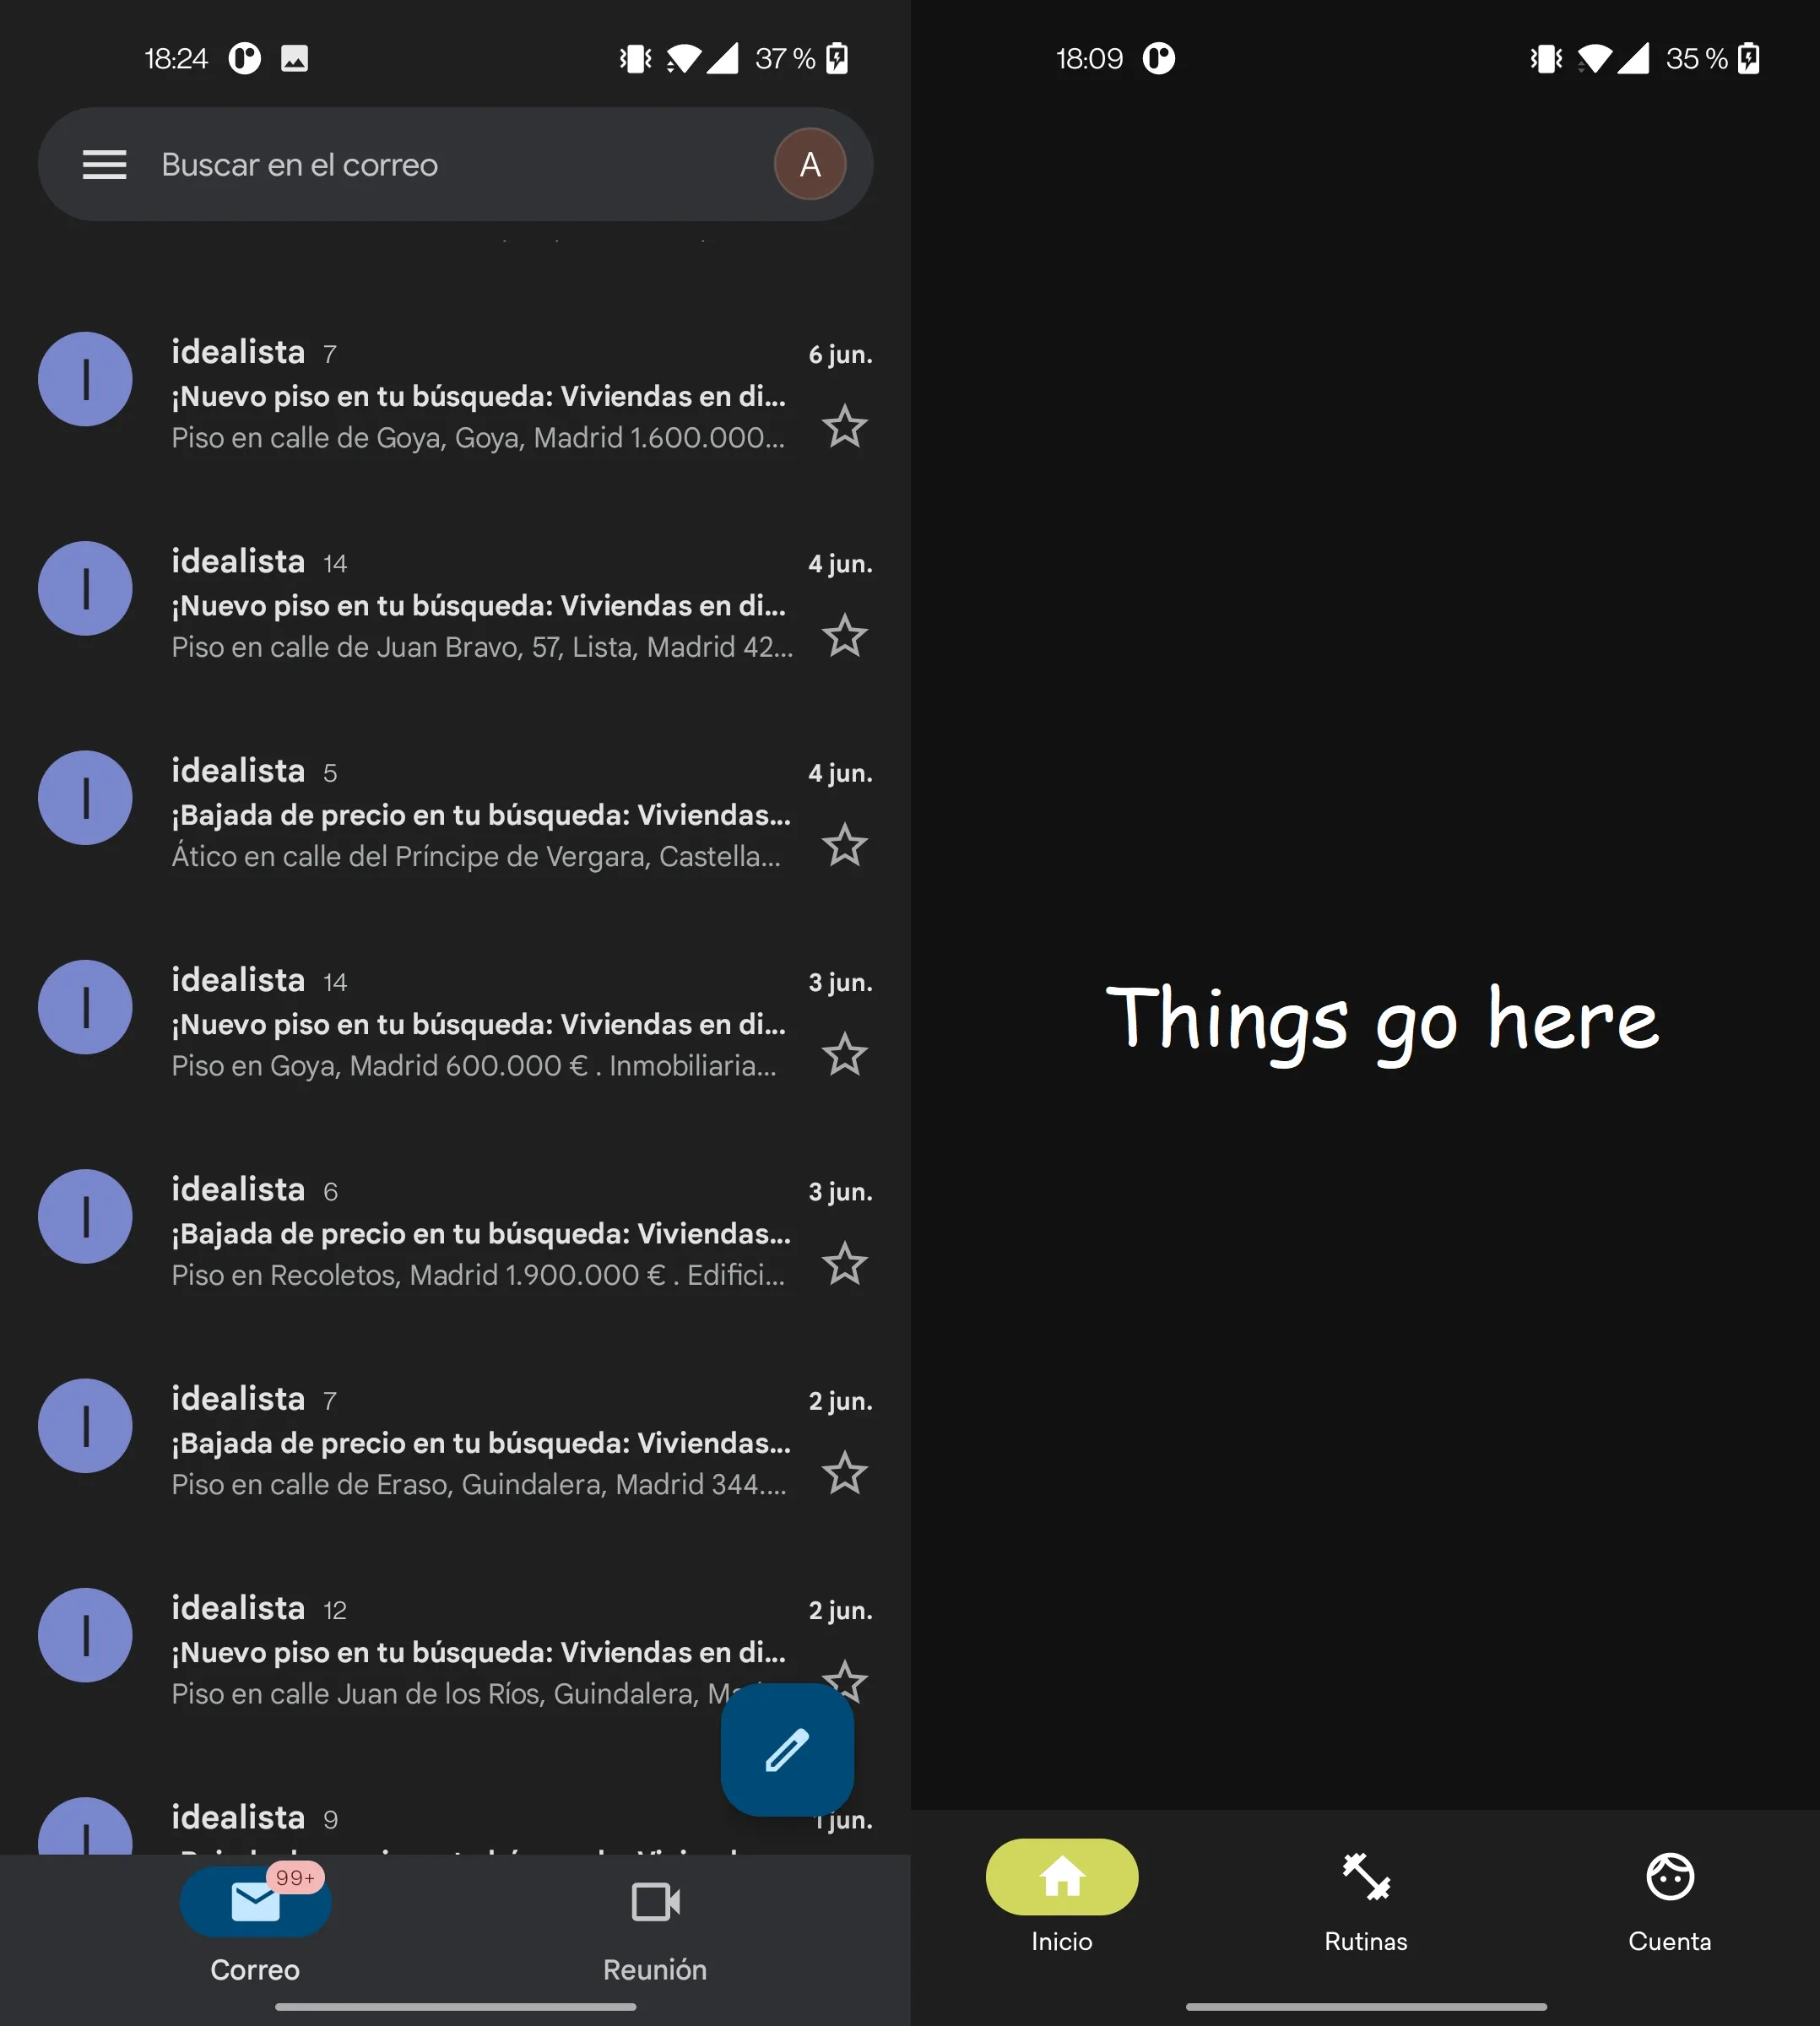This screenshot has height=2026, width=1820.
Task: Star the calle de Eraso email
Action: pyautogui.click(x=844, y=1474)
